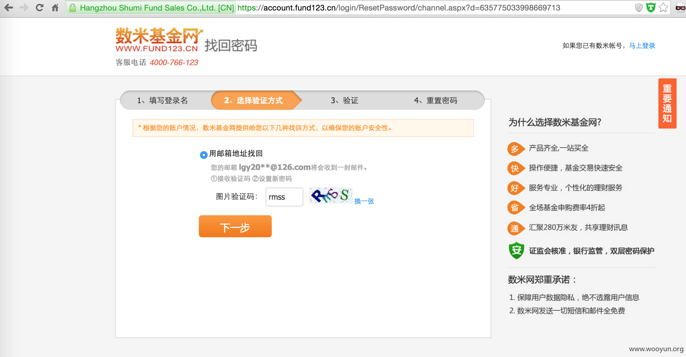Screen dimensions: 686x357
Task: Click the green shield extension icon
Action: (x=651, y=7)
